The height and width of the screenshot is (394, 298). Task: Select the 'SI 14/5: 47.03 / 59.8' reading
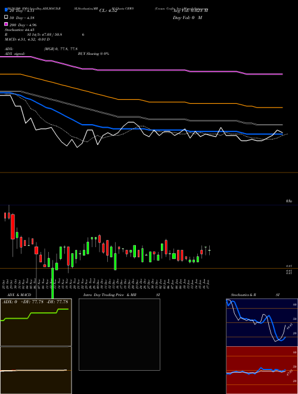pyautogui.click(x=45, y=35)
